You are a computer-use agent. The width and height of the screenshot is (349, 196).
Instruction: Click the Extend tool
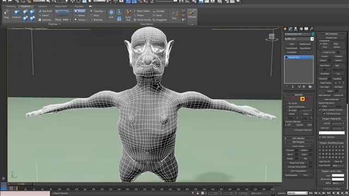click(44, 15)
